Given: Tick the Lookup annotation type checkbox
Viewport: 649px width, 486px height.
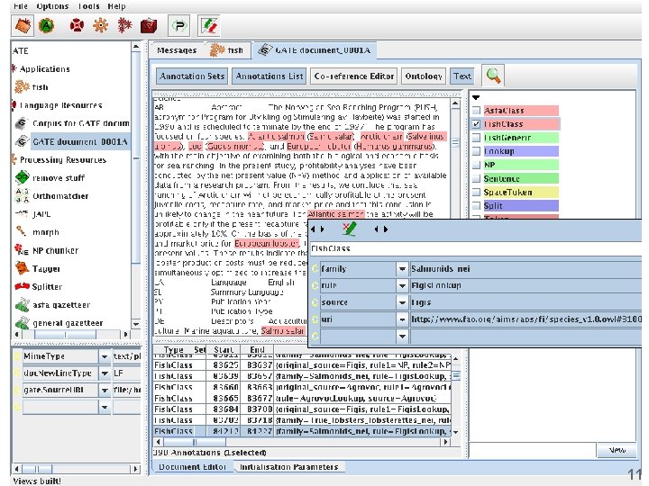Looking at the screenshot, I should [475, 151].
